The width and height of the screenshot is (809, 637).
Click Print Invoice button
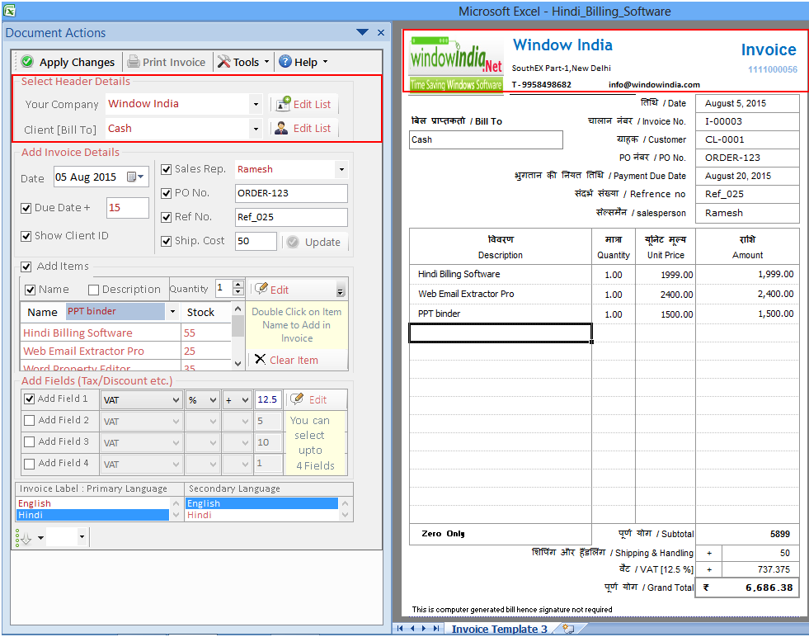tap(167, 62)
